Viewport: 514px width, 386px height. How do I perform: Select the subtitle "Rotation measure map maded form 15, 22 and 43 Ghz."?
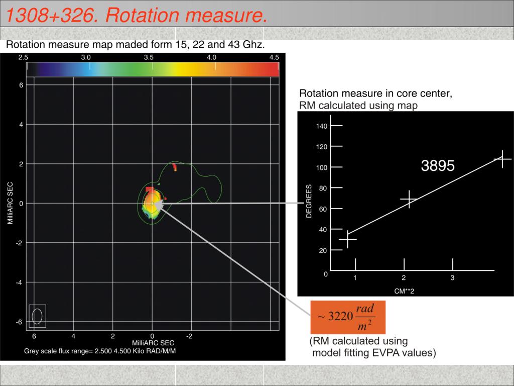[x=136, y=45]
